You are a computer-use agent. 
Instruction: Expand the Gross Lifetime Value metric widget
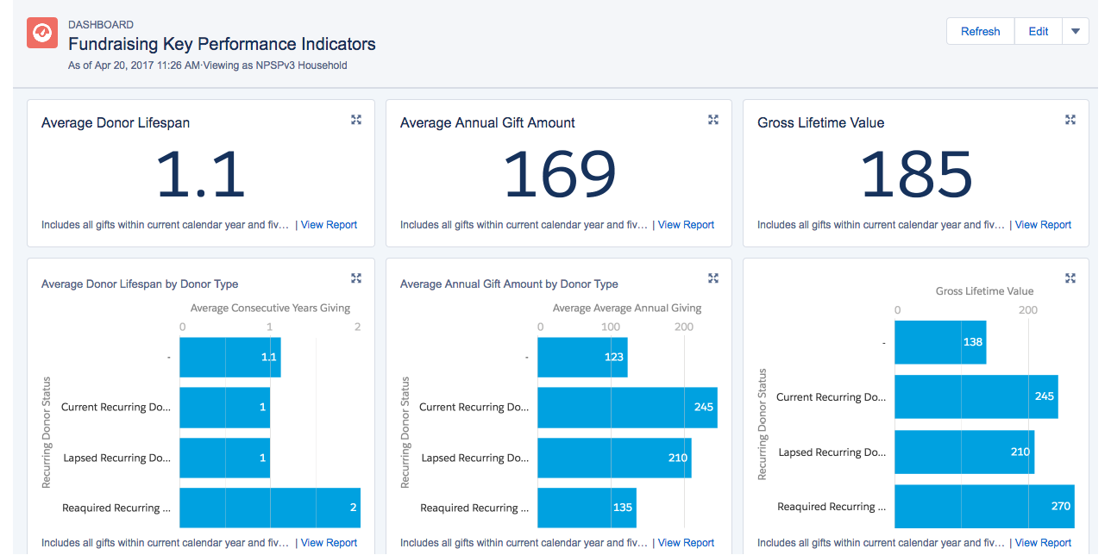pyautogui.click(x=1070, y=120)
